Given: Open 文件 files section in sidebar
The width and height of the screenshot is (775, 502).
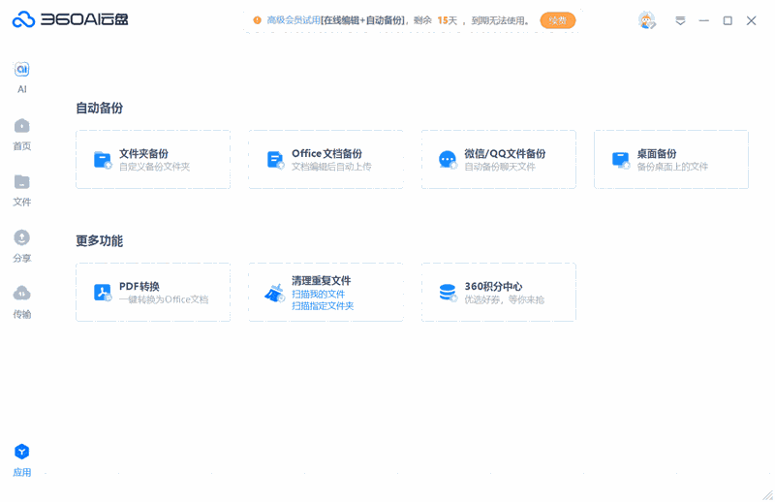Looking at the screenshot, I should point(21,190).
